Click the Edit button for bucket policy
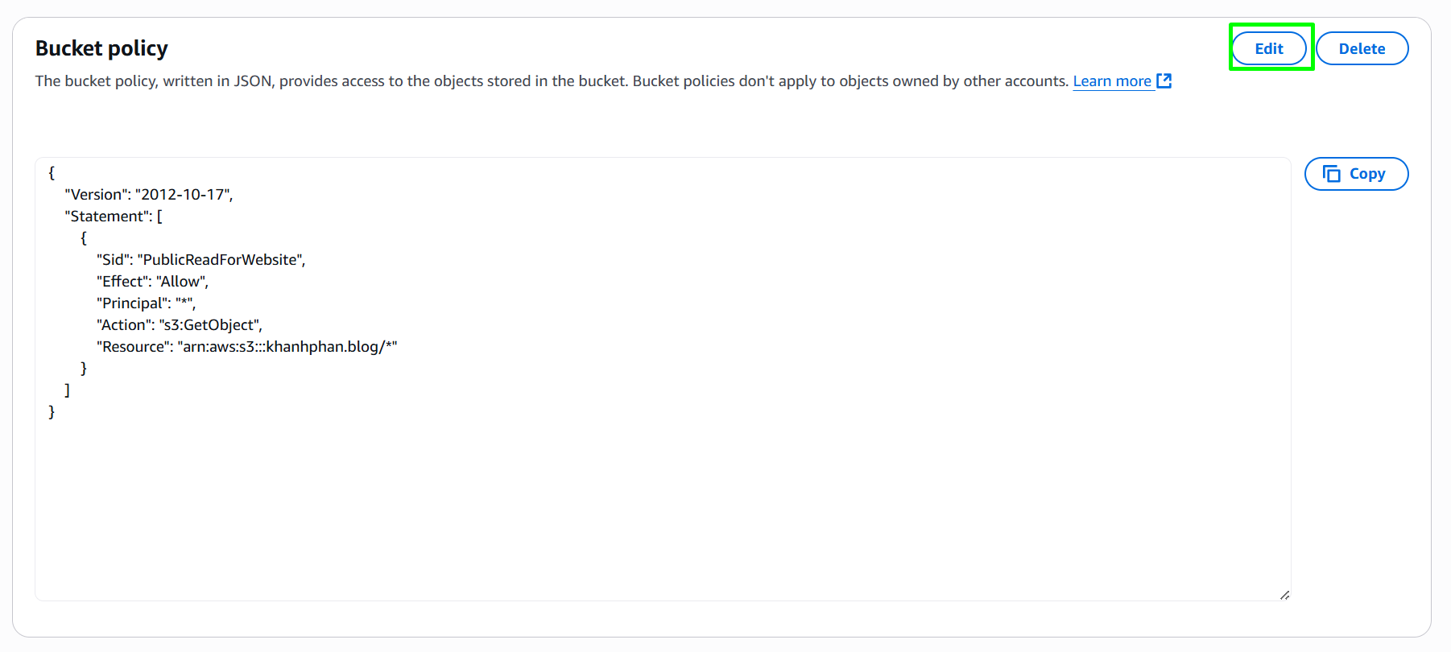Screen dimensions: 1451x652 [1269, 48]
